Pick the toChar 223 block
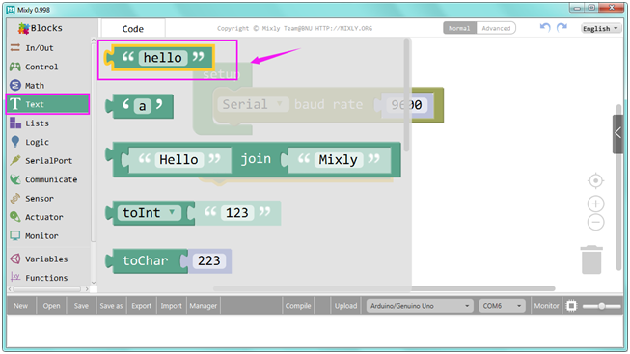Viewport: 630px width, 354px height. coord(169,261)
